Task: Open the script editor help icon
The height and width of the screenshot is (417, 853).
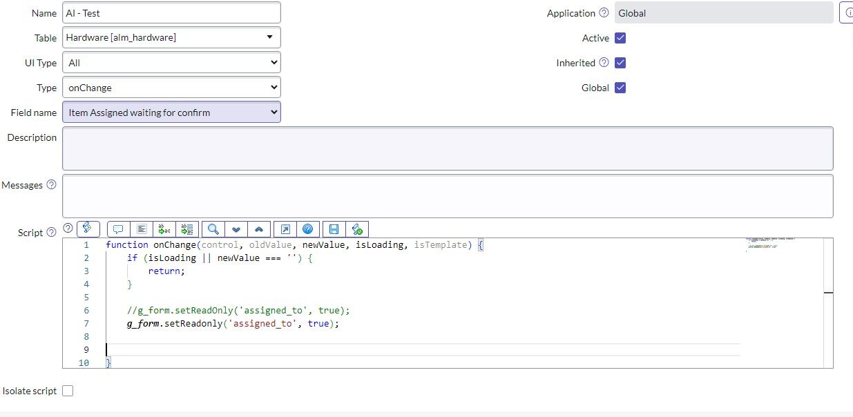Action: (x=308, y=229)
